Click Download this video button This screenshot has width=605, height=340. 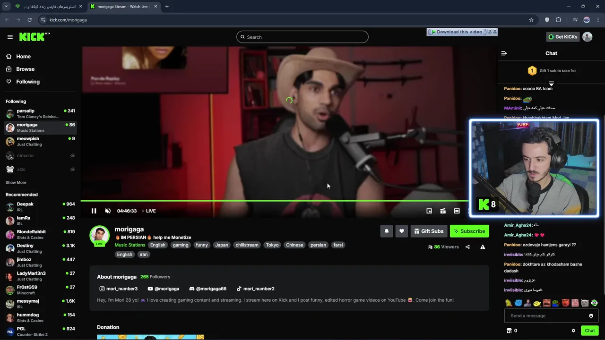pos(456,32)
